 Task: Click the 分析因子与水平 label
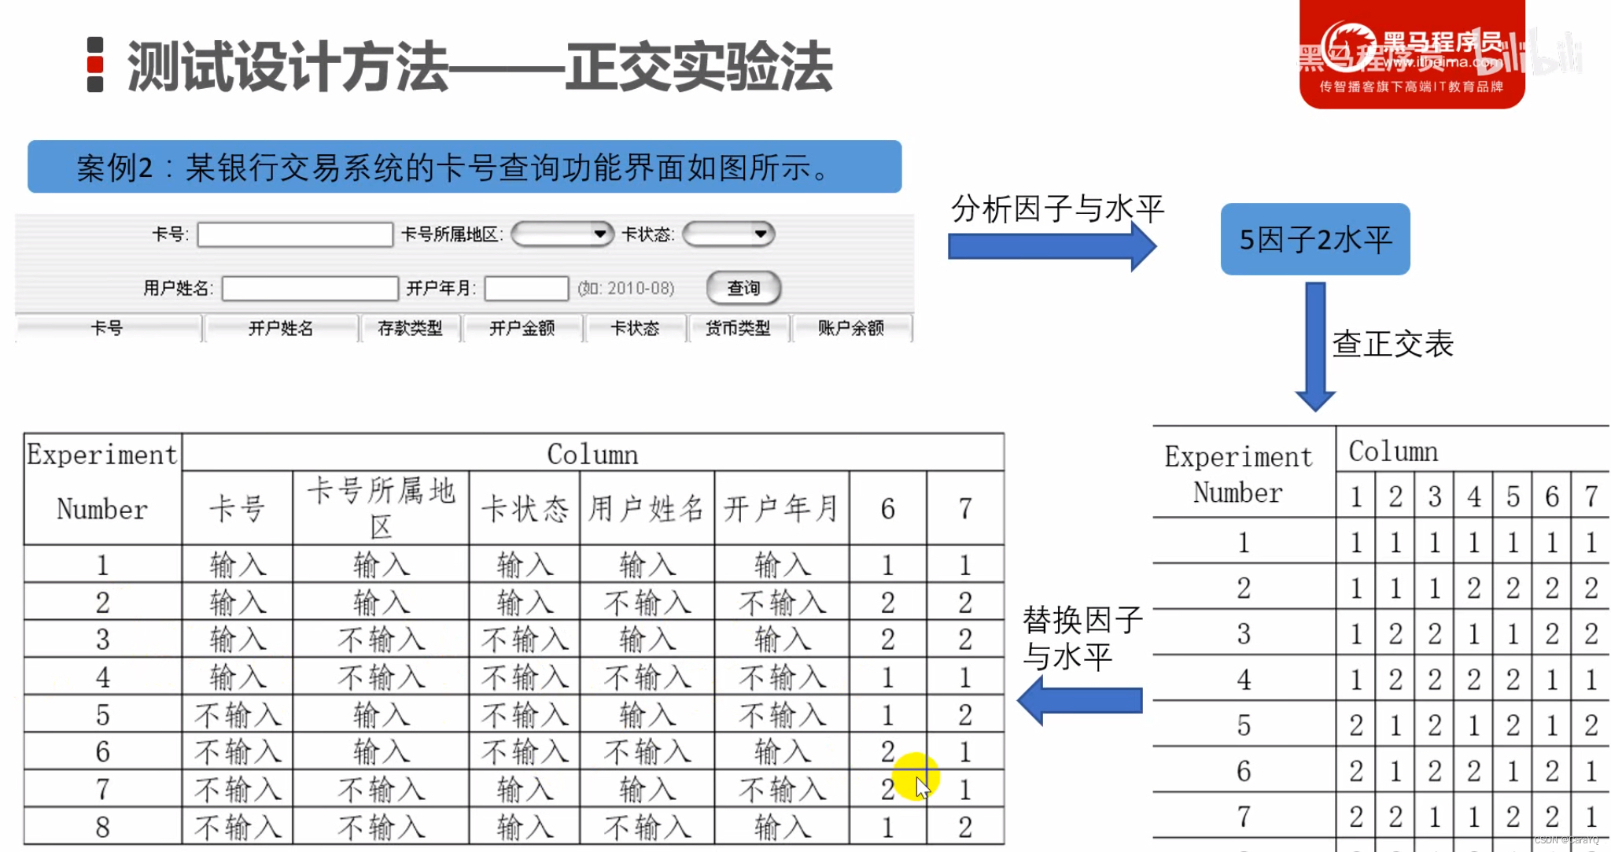click(x=1057, y=209)
